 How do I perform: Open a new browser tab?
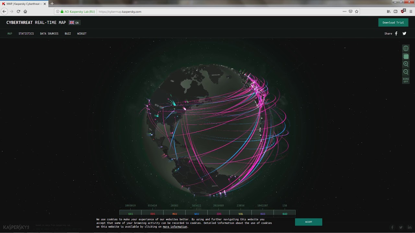coord(52,4)
